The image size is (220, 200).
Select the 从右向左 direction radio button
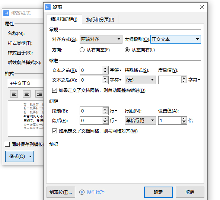[82, 50]
